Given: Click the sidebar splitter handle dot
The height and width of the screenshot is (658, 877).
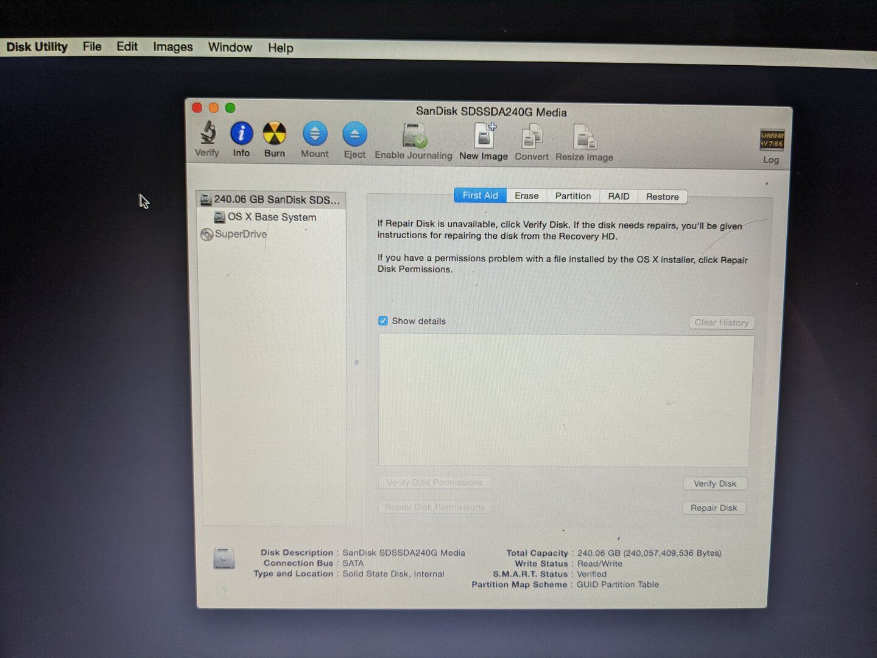Looking at the screenshot, I should [357, 363].
